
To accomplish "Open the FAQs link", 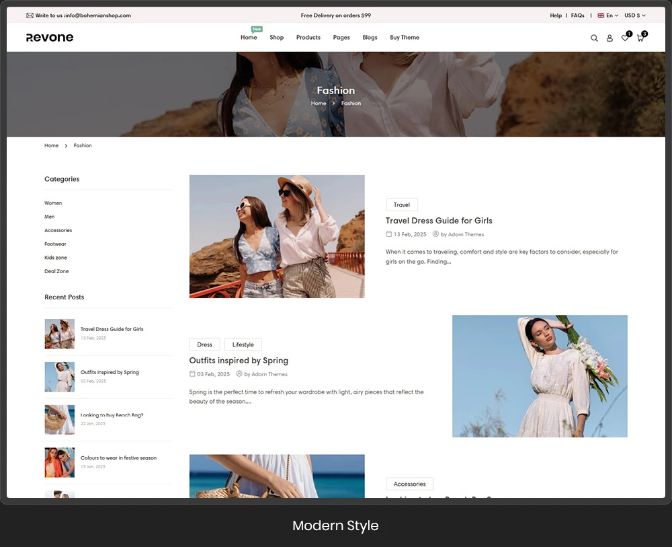I will pyautogui.click(x=577, y=15).
